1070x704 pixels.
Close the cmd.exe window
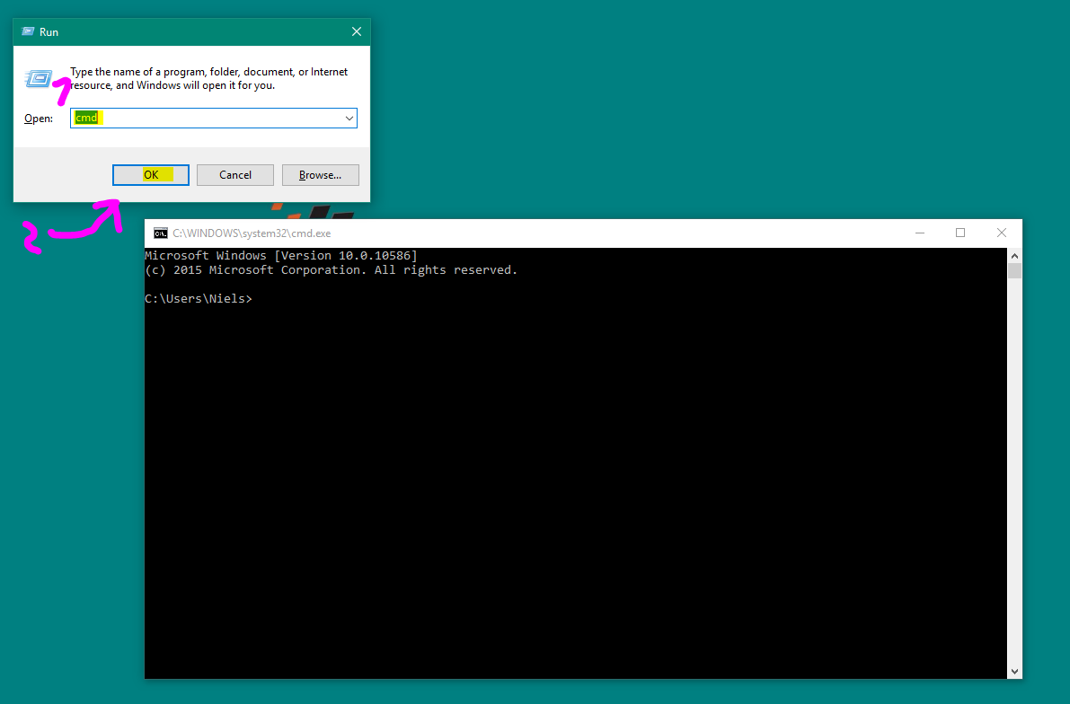[x=1001, y=233]
